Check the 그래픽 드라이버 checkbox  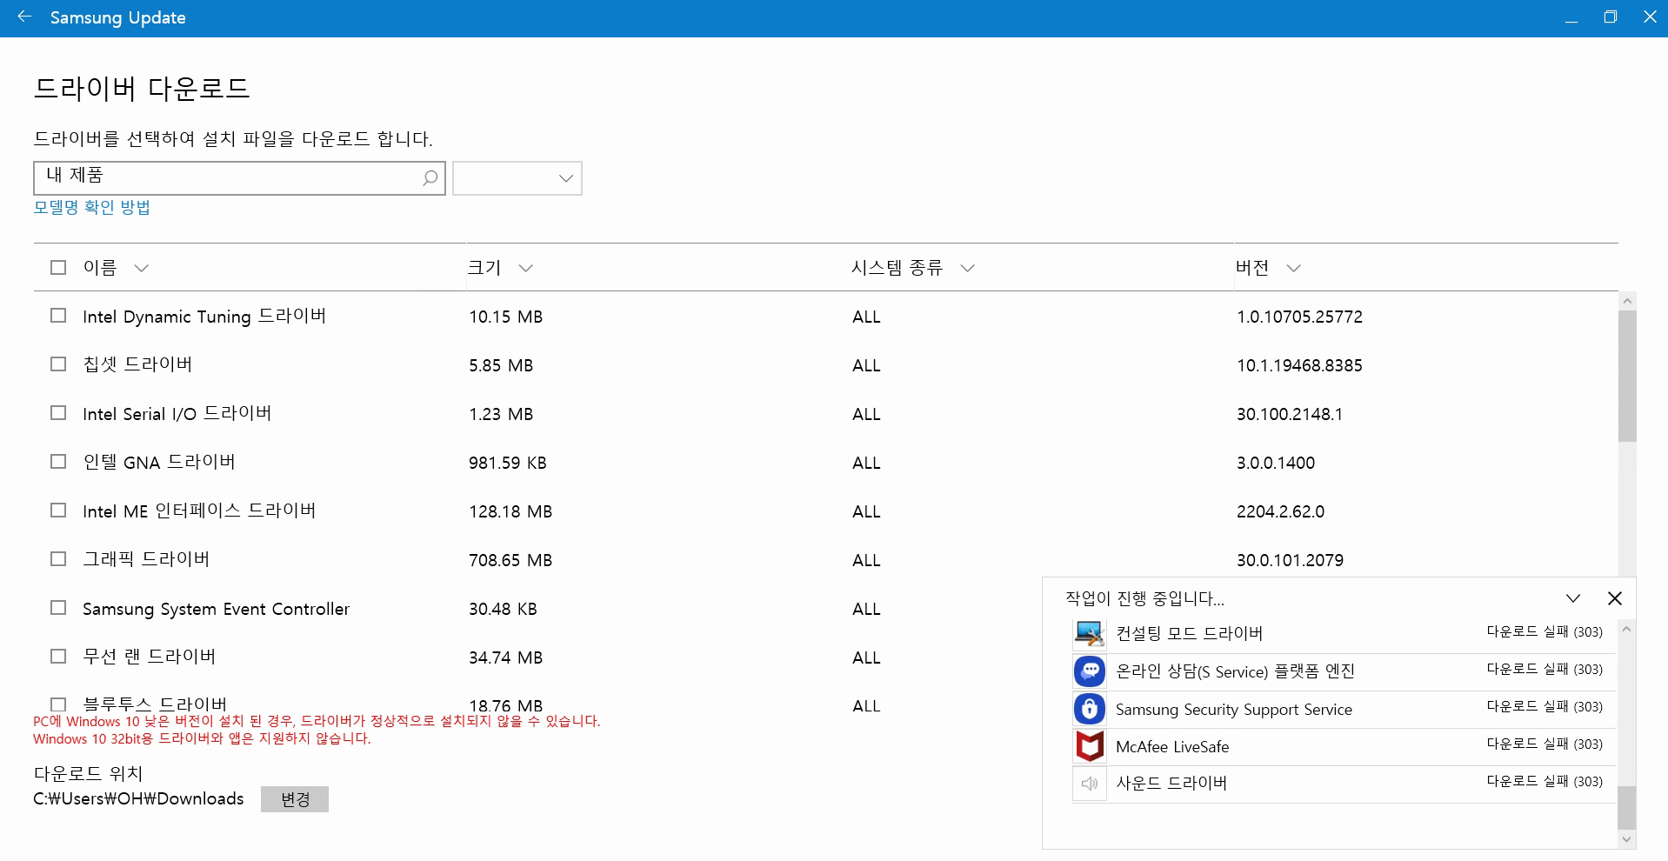click(x=58, y=559)
